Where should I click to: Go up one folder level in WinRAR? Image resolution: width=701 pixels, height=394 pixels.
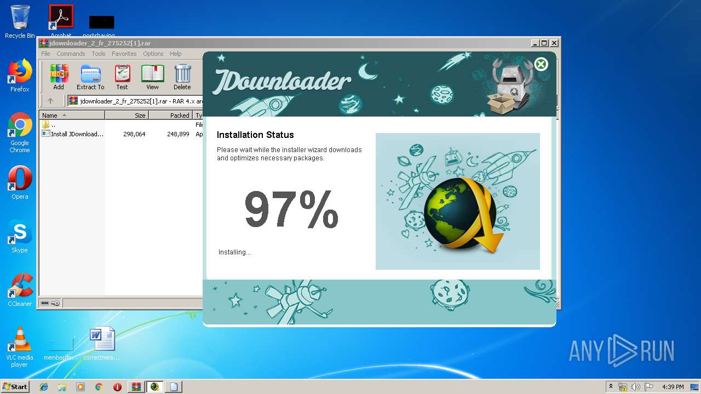pyautogui.click(x=50, y=101)
